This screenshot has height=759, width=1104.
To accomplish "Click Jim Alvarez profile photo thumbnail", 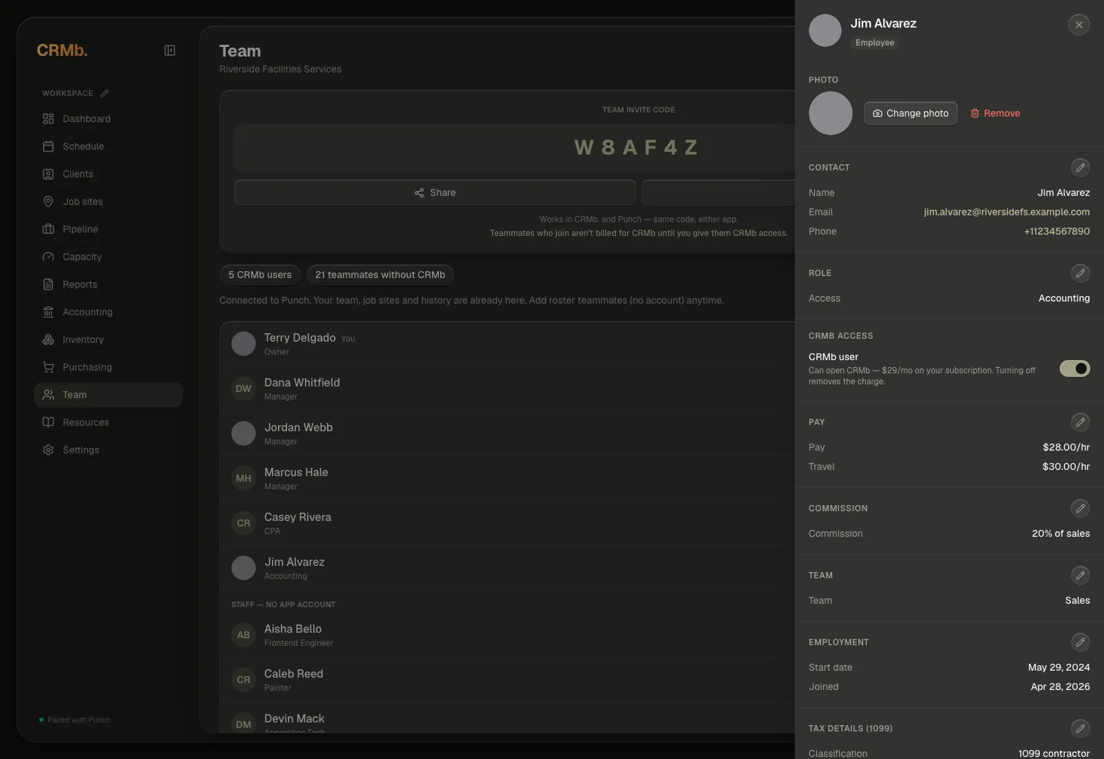I will pyautogui.click(x=831, y=113).
